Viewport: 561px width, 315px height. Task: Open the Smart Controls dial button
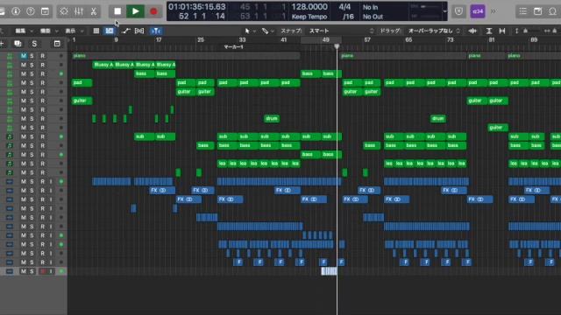point(64,11)
